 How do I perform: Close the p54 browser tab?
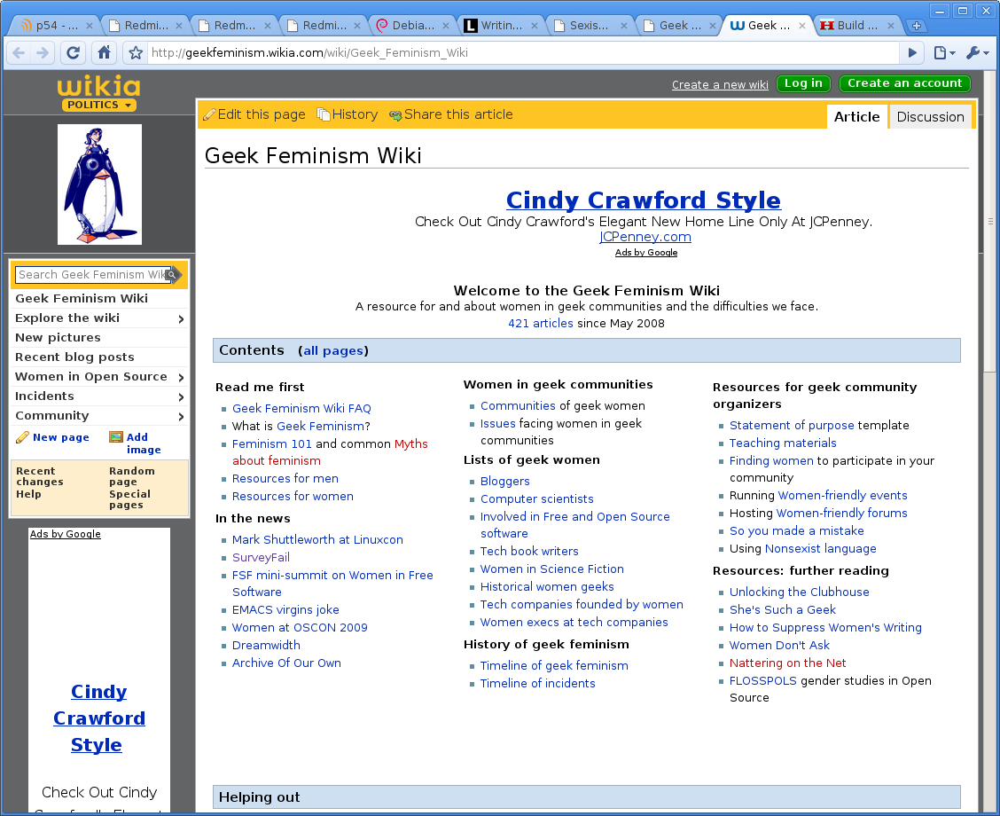90,26
